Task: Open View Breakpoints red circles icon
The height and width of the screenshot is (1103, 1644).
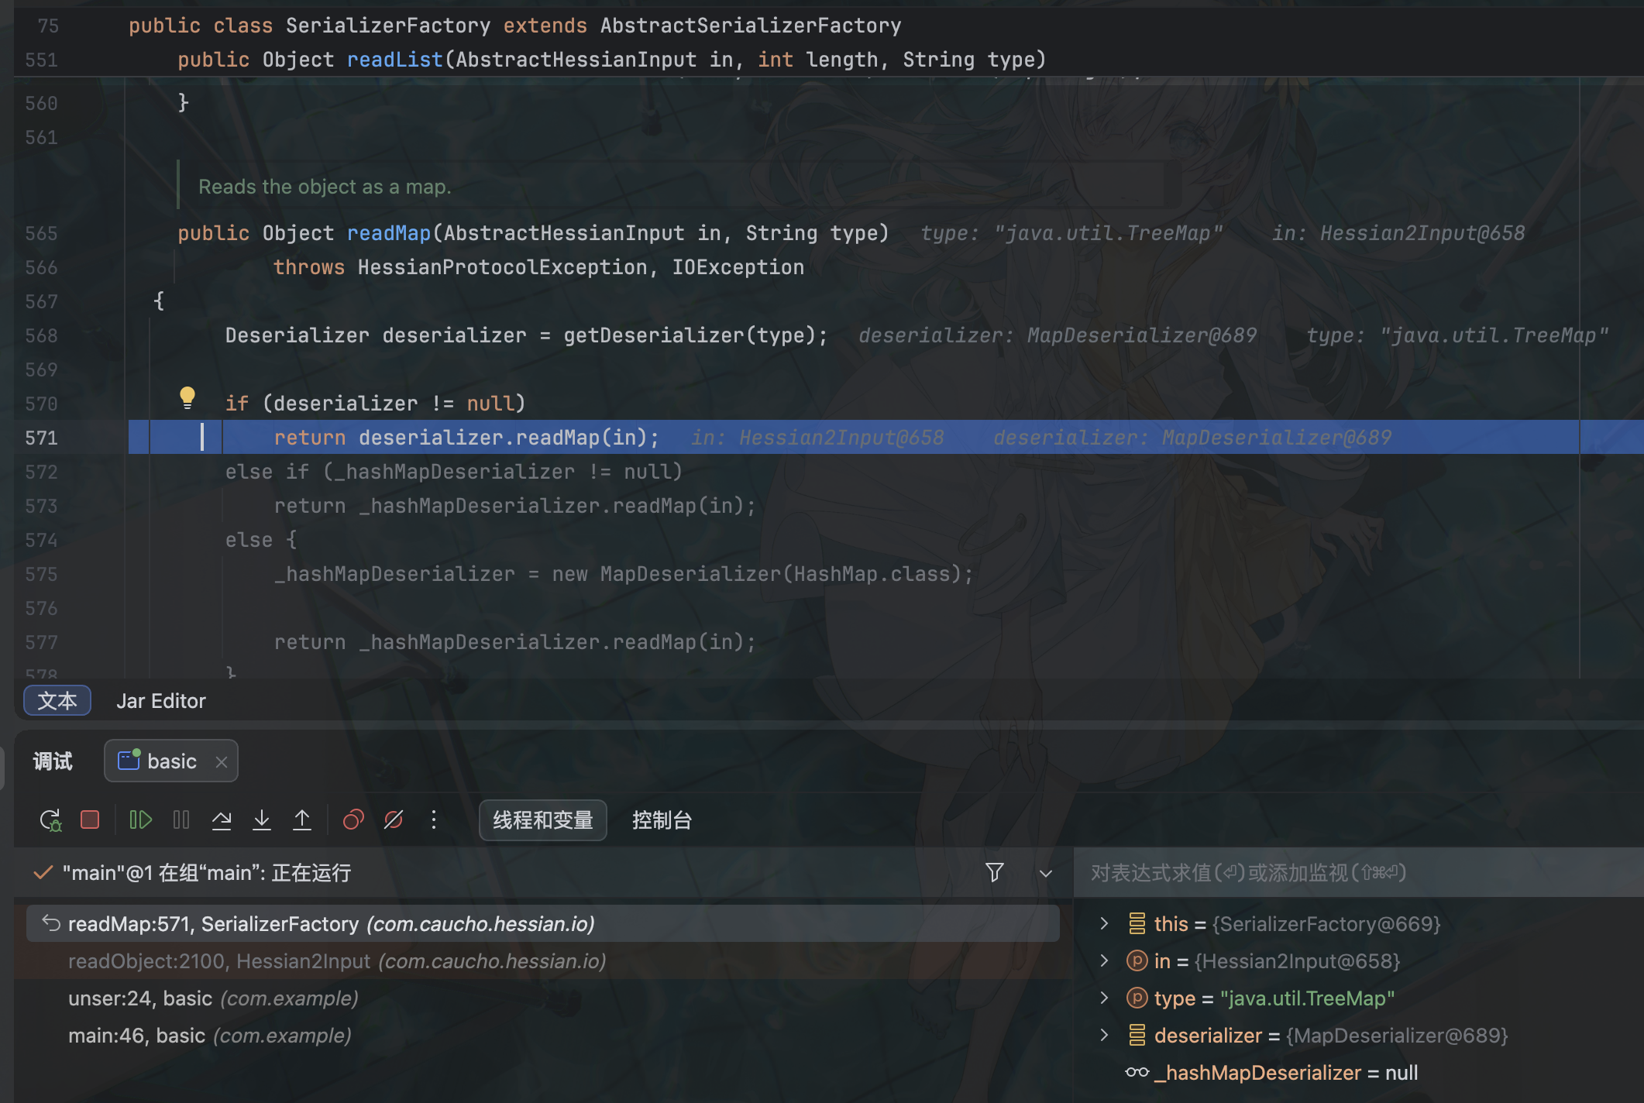Action: click(353, 820)
